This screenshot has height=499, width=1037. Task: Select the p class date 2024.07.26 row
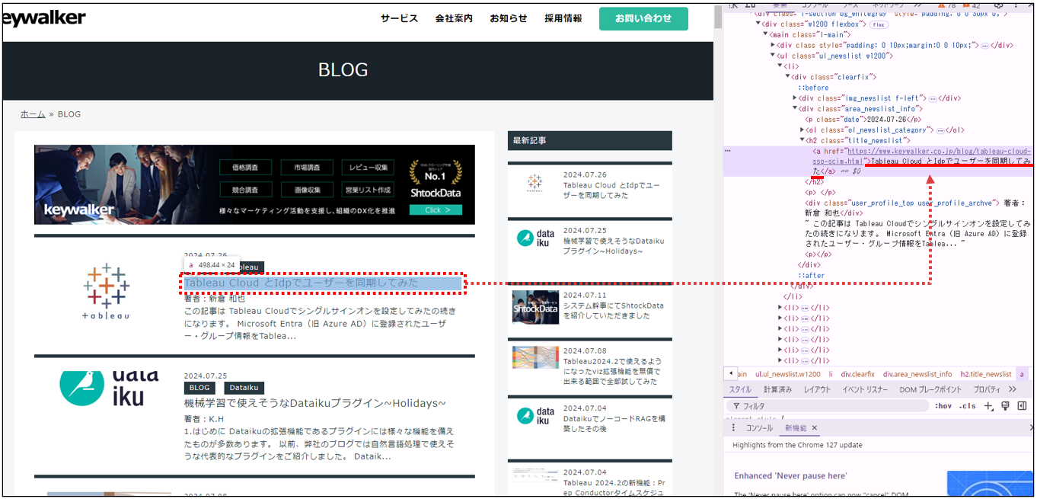tap(863, 120)
